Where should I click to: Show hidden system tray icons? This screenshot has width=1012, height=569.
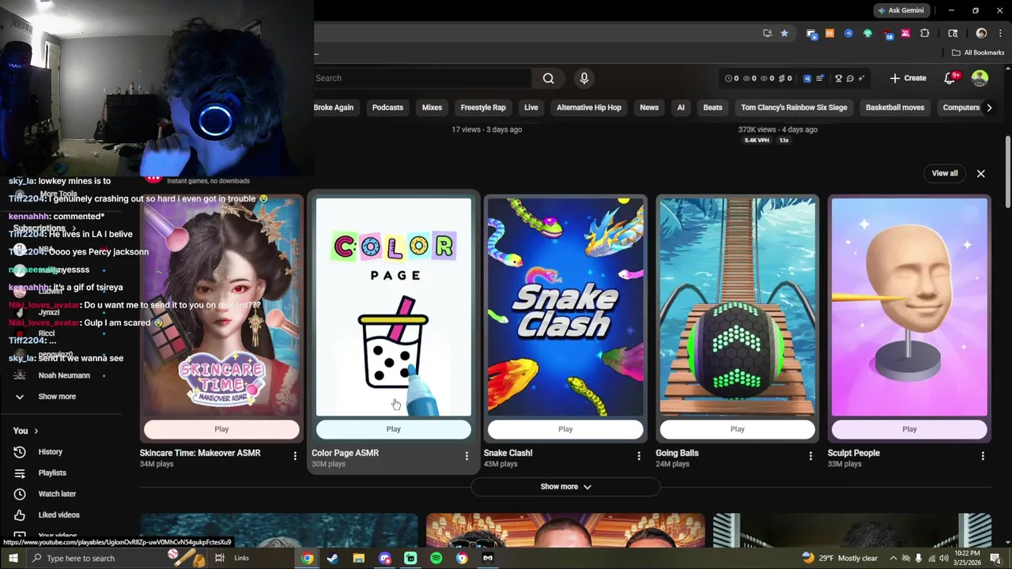[x=893, y=558]
